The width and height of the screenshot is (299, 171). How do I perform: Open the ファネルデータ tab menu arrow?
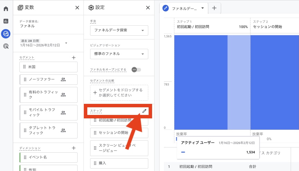click(202, 8)
